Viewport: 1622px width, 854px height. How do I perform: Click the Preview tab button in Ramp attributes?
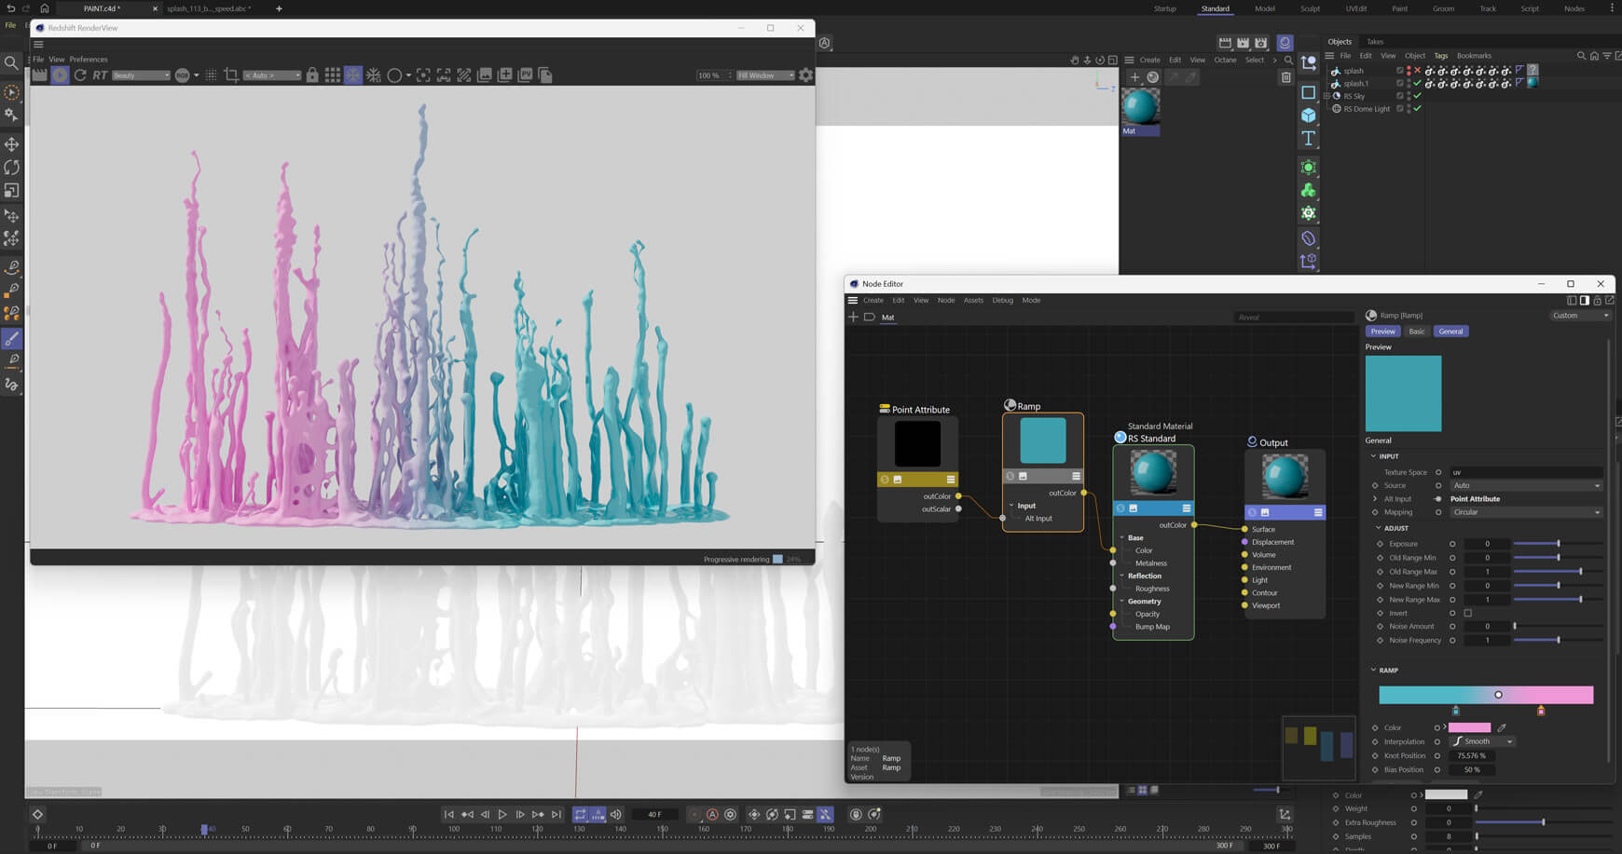tap(1382, 332)
